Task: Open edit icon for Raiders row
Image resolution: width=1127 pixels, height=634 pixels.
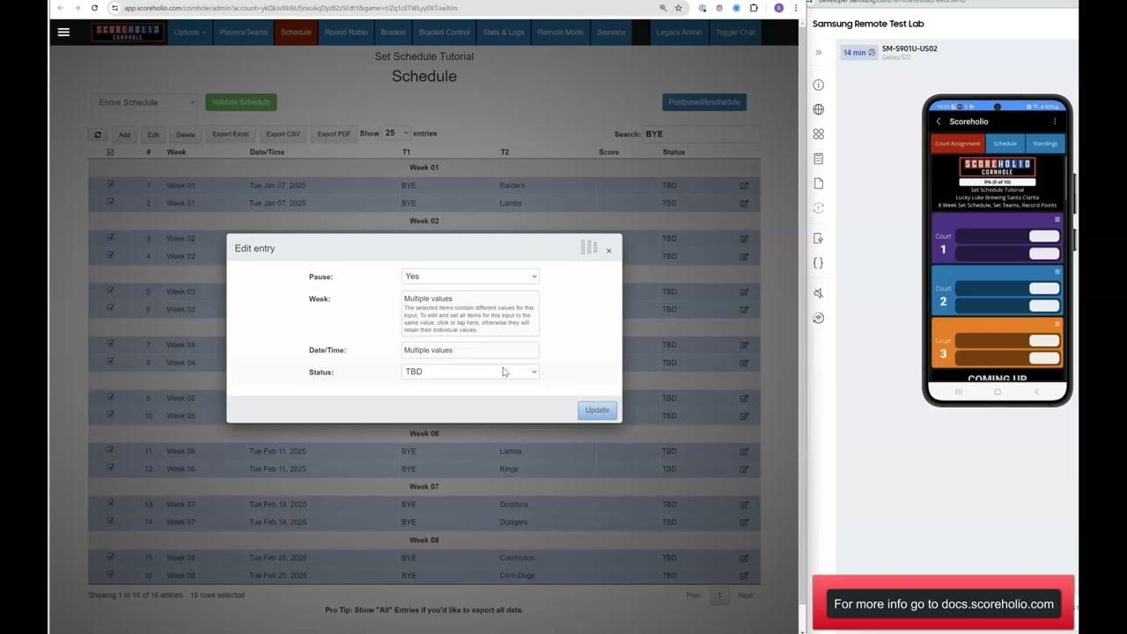Action: pos(744,186)
